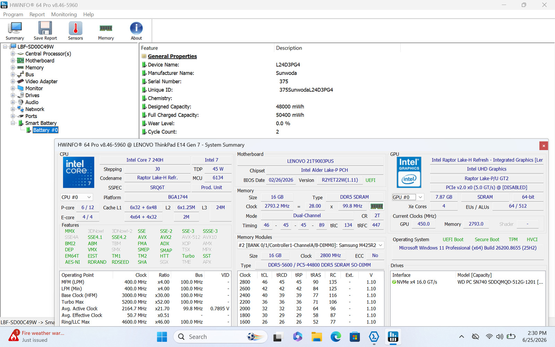Viewport: 555px width, 347px height.
Task: Click the Description column header
Action: pos(289,48)
